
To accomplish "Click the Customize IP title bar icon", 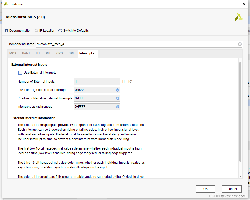I will tap(6, 4).
